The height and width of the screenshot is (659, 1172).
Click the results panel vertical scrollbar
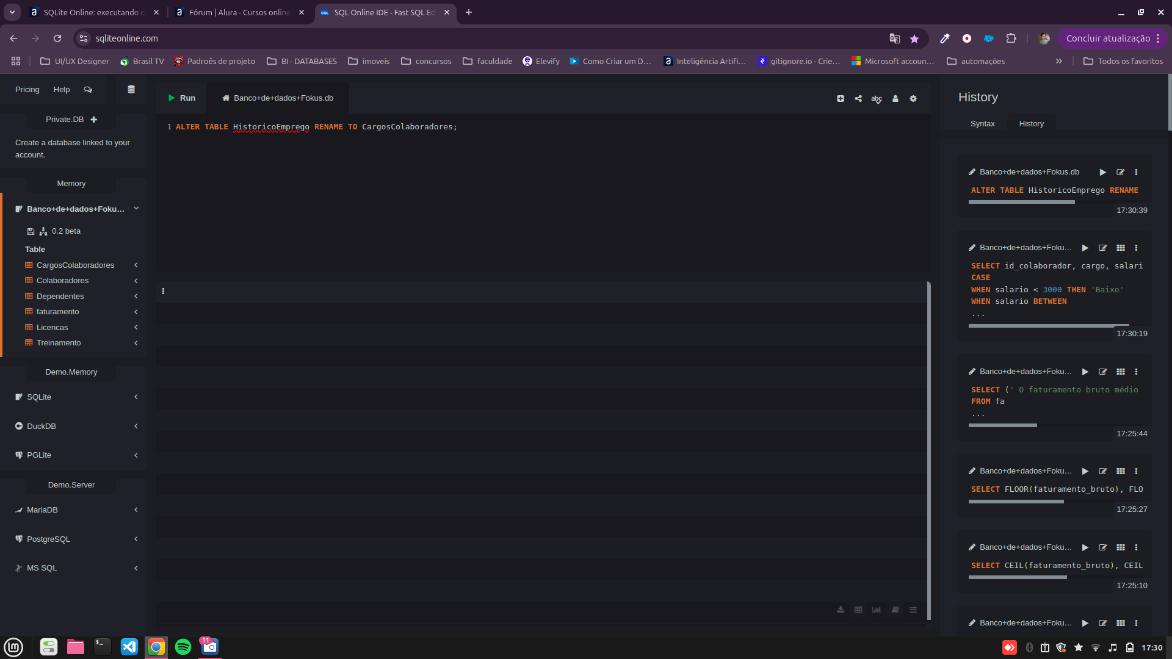click(x=928, y=451)
